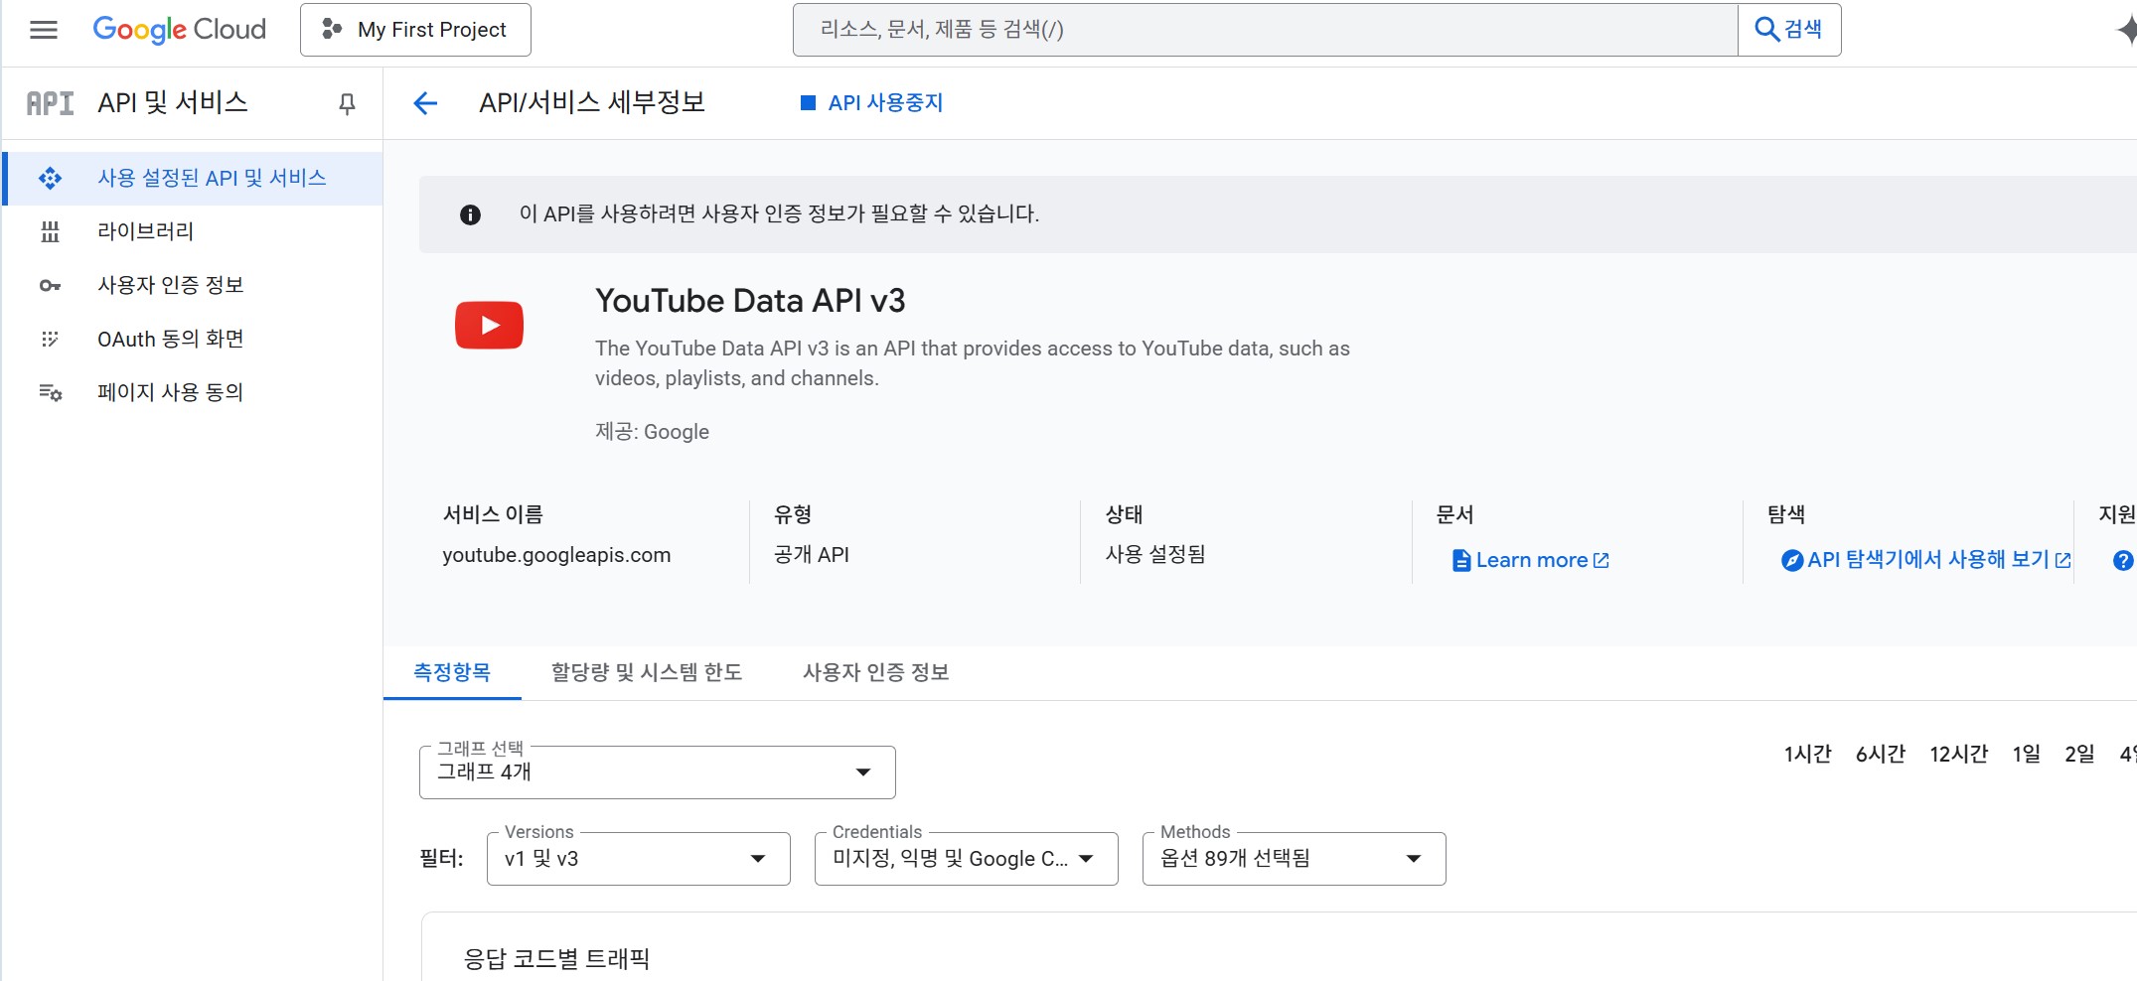The width and height of the screenshot is (2137, 981).
Task: Click the API logo icon in sidebar
Action: [50, 103]
